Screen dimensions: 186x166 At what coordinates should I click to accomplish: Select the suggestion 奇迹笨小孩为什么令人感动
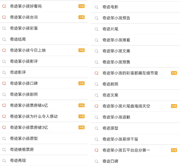44,116
